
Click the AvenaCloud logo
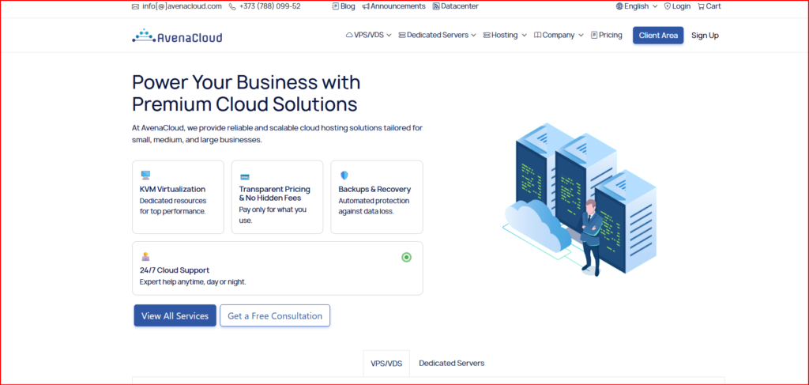[x=177, y=36]
